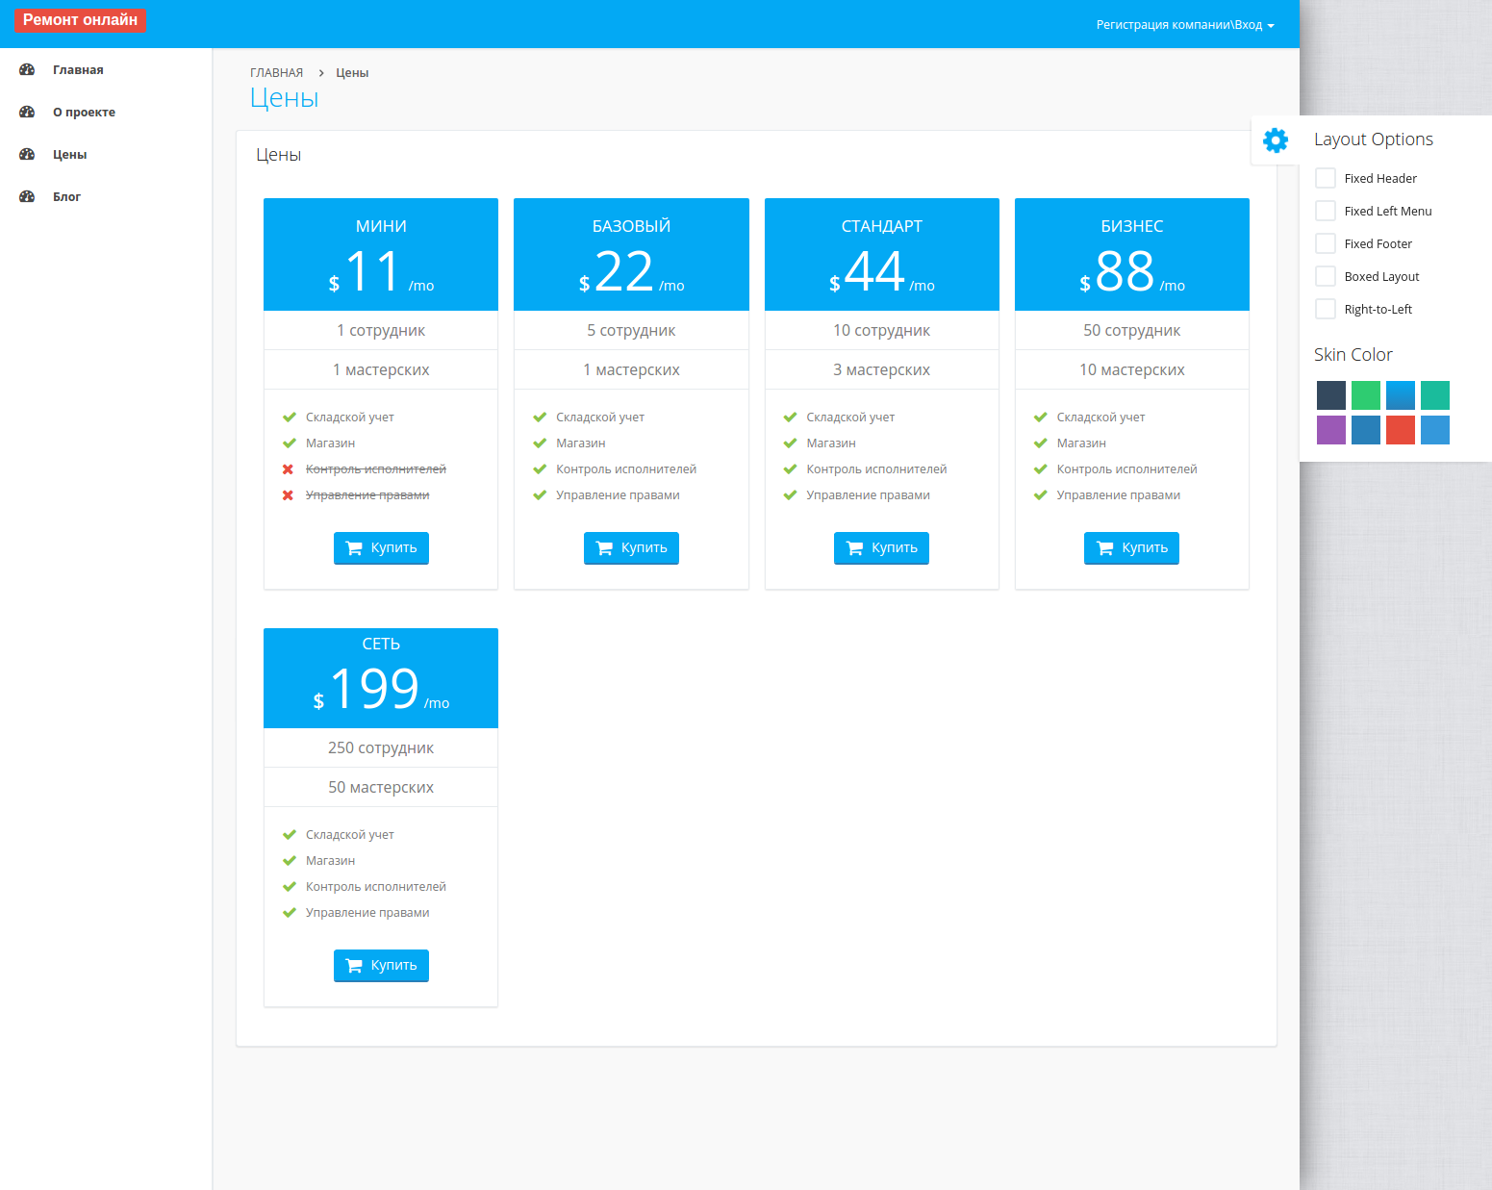This screenshot has width=1492, height=1190.
Task: Click green check beside Магазин in БАЗОВЫЙ
Action: (540, 443)
